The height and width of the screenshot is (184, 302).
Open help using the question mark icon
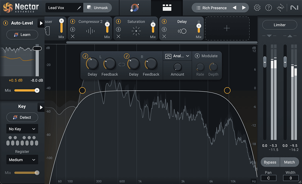[x=268, y=8]
